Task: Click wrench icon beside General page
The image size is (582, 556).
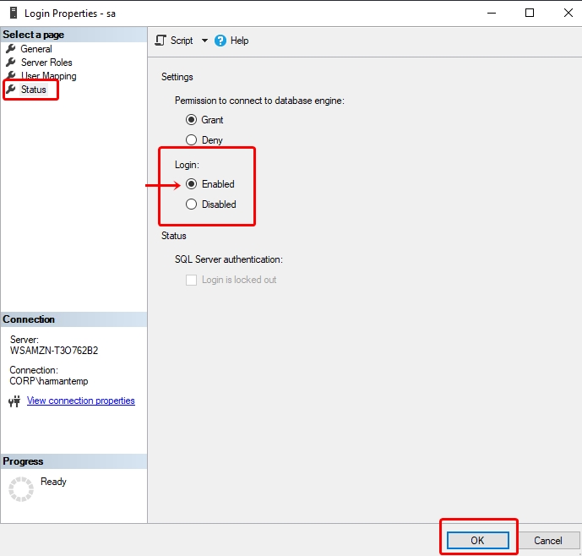Action: pos(11,49)
